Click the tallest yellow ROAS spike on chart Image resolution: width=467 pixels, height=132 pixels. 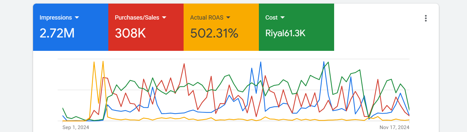103,62
